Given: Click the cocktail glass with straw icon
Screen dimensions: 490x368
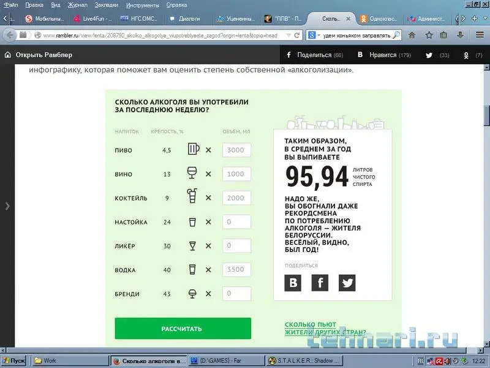Looking at the screenshot, I should point(192,196).
